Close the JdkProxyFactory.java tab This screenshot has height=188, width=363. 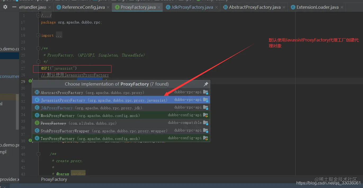[217, 7]
